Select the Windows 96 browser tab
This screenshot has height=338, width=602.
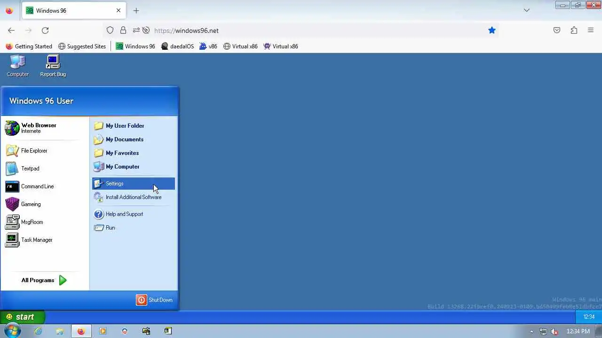[73, 10]
